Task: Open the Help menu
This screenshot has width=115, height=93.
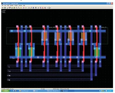Action: 24,5
